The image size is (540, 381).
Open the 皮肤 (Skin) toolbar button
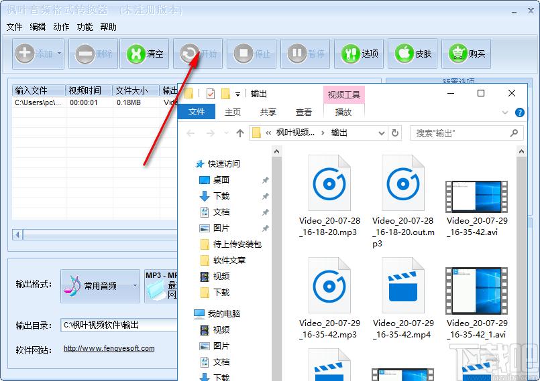coord(413,54)
